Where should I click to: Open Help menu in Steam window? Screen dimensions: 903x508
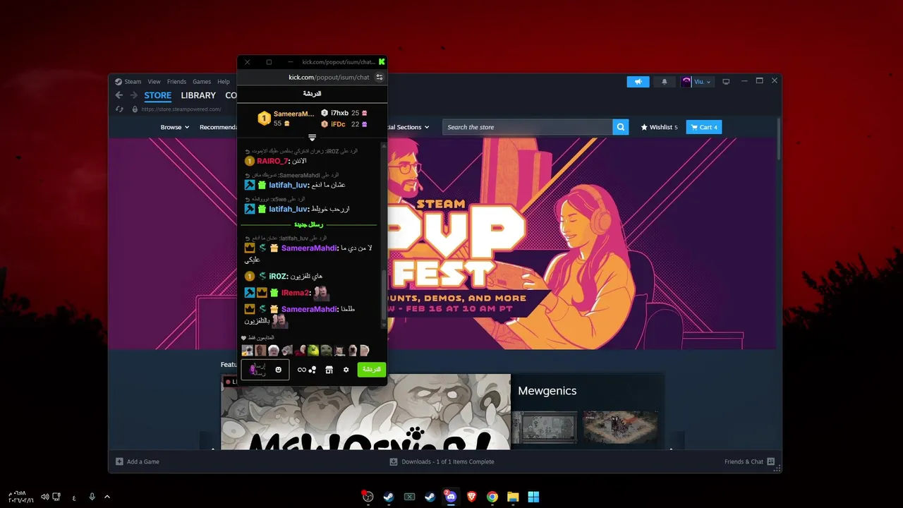(x=224, y=82)
